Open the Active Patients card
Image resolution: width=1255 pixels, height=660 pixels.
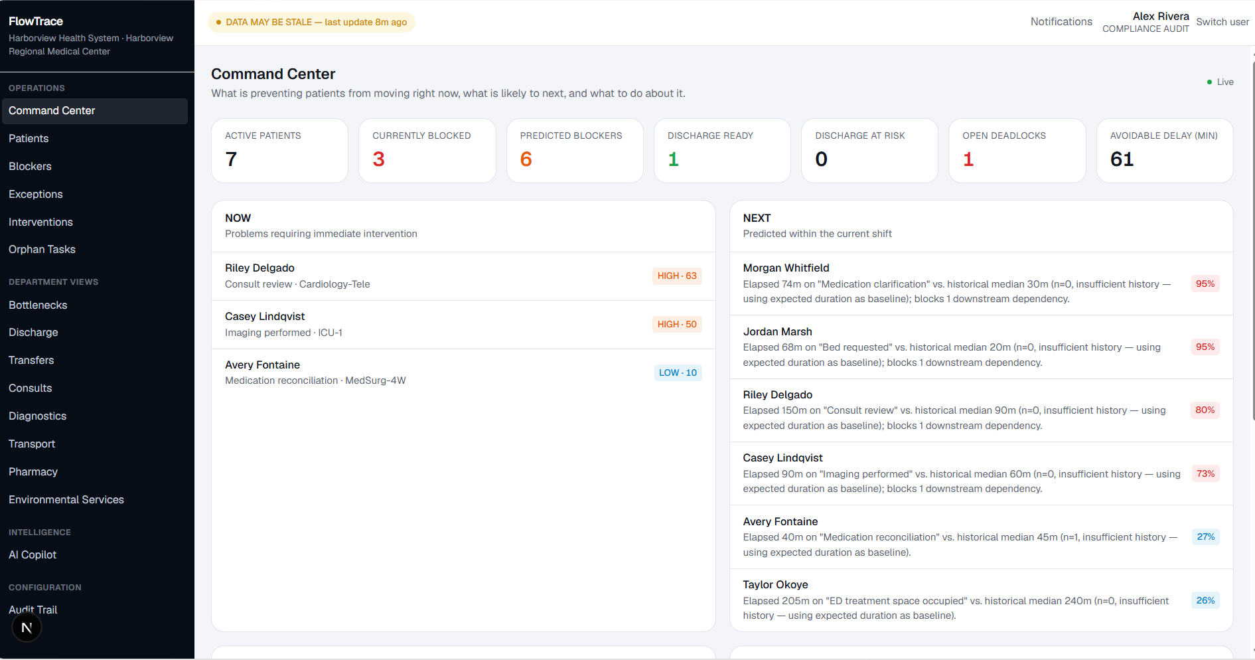279,151
